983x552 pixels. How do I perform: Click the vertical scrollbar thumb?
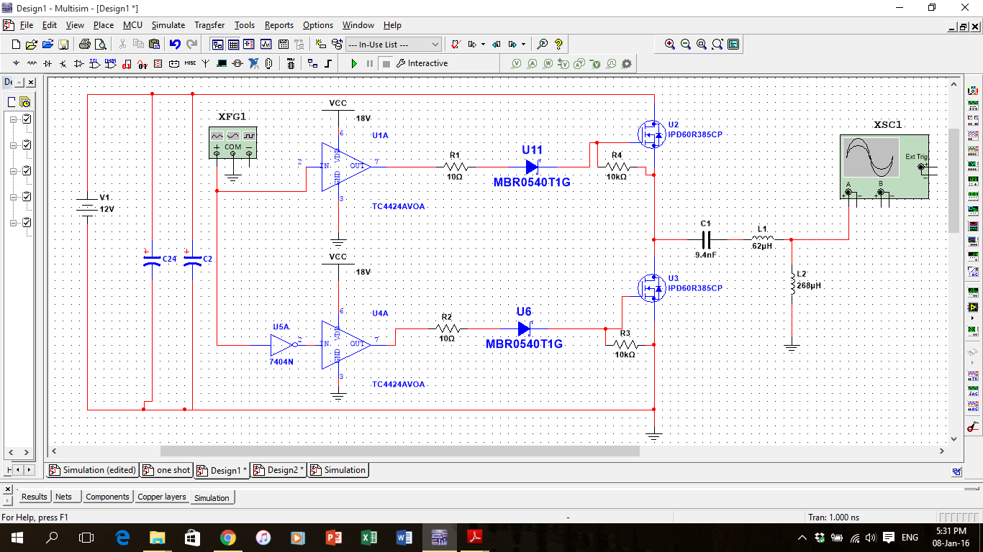[x=954, y=180]
